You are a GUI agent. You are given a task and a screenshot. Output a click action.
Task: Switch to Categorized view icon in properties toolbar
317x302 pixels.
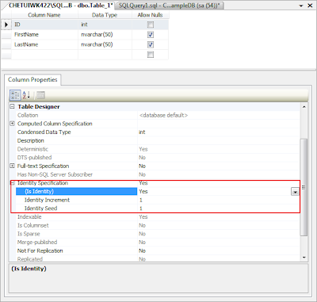pos(15,95)
